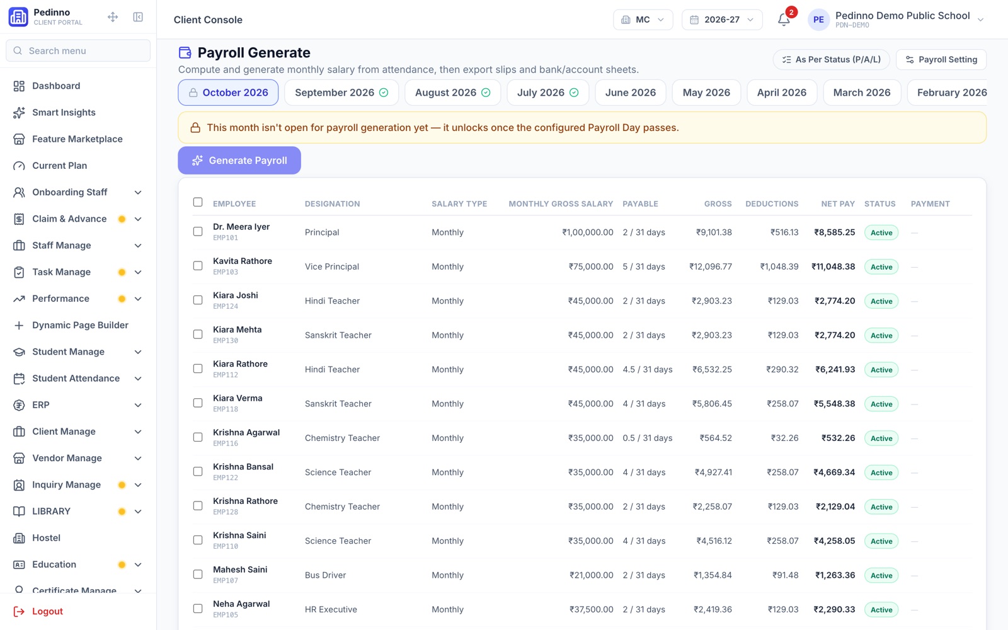Check the Mahesh Saini row checkbox
This screenshot has height=630, width=1008.
coord(198,575)
